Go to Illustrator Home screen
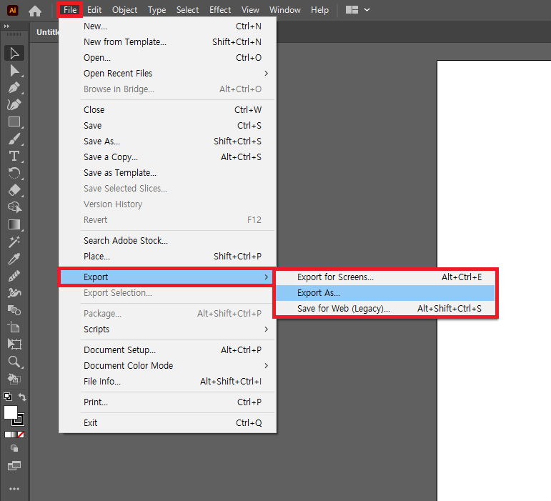This screenshot has width=551, height=501. [x=35, y=11]
